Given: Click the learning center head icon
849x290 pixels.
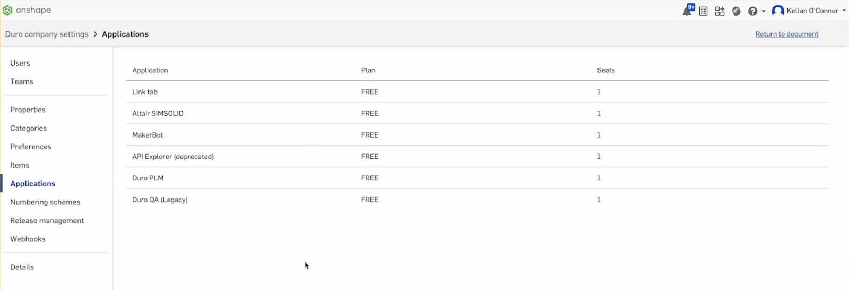Looking at the screenshot, I should (736, 11).
